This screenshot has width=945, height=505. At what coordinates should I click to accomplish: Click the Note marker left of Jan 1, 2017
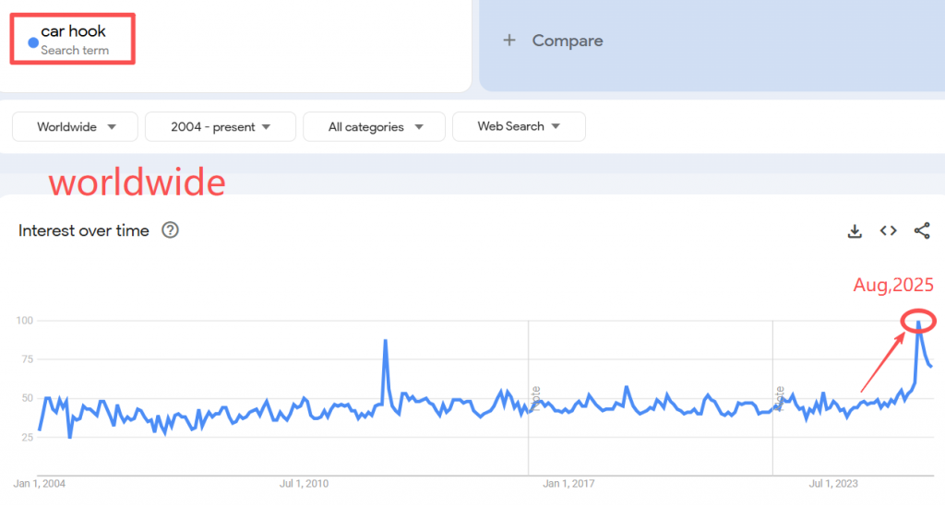click(x=534, y=398)
